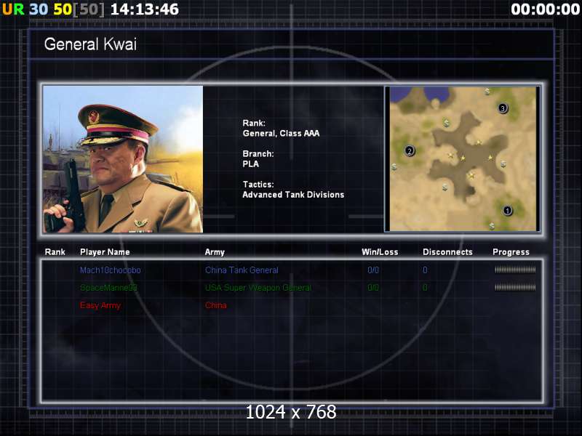Click the loading progress bar for Mach10chocobo
582x436 pixels.
[515, 270]
